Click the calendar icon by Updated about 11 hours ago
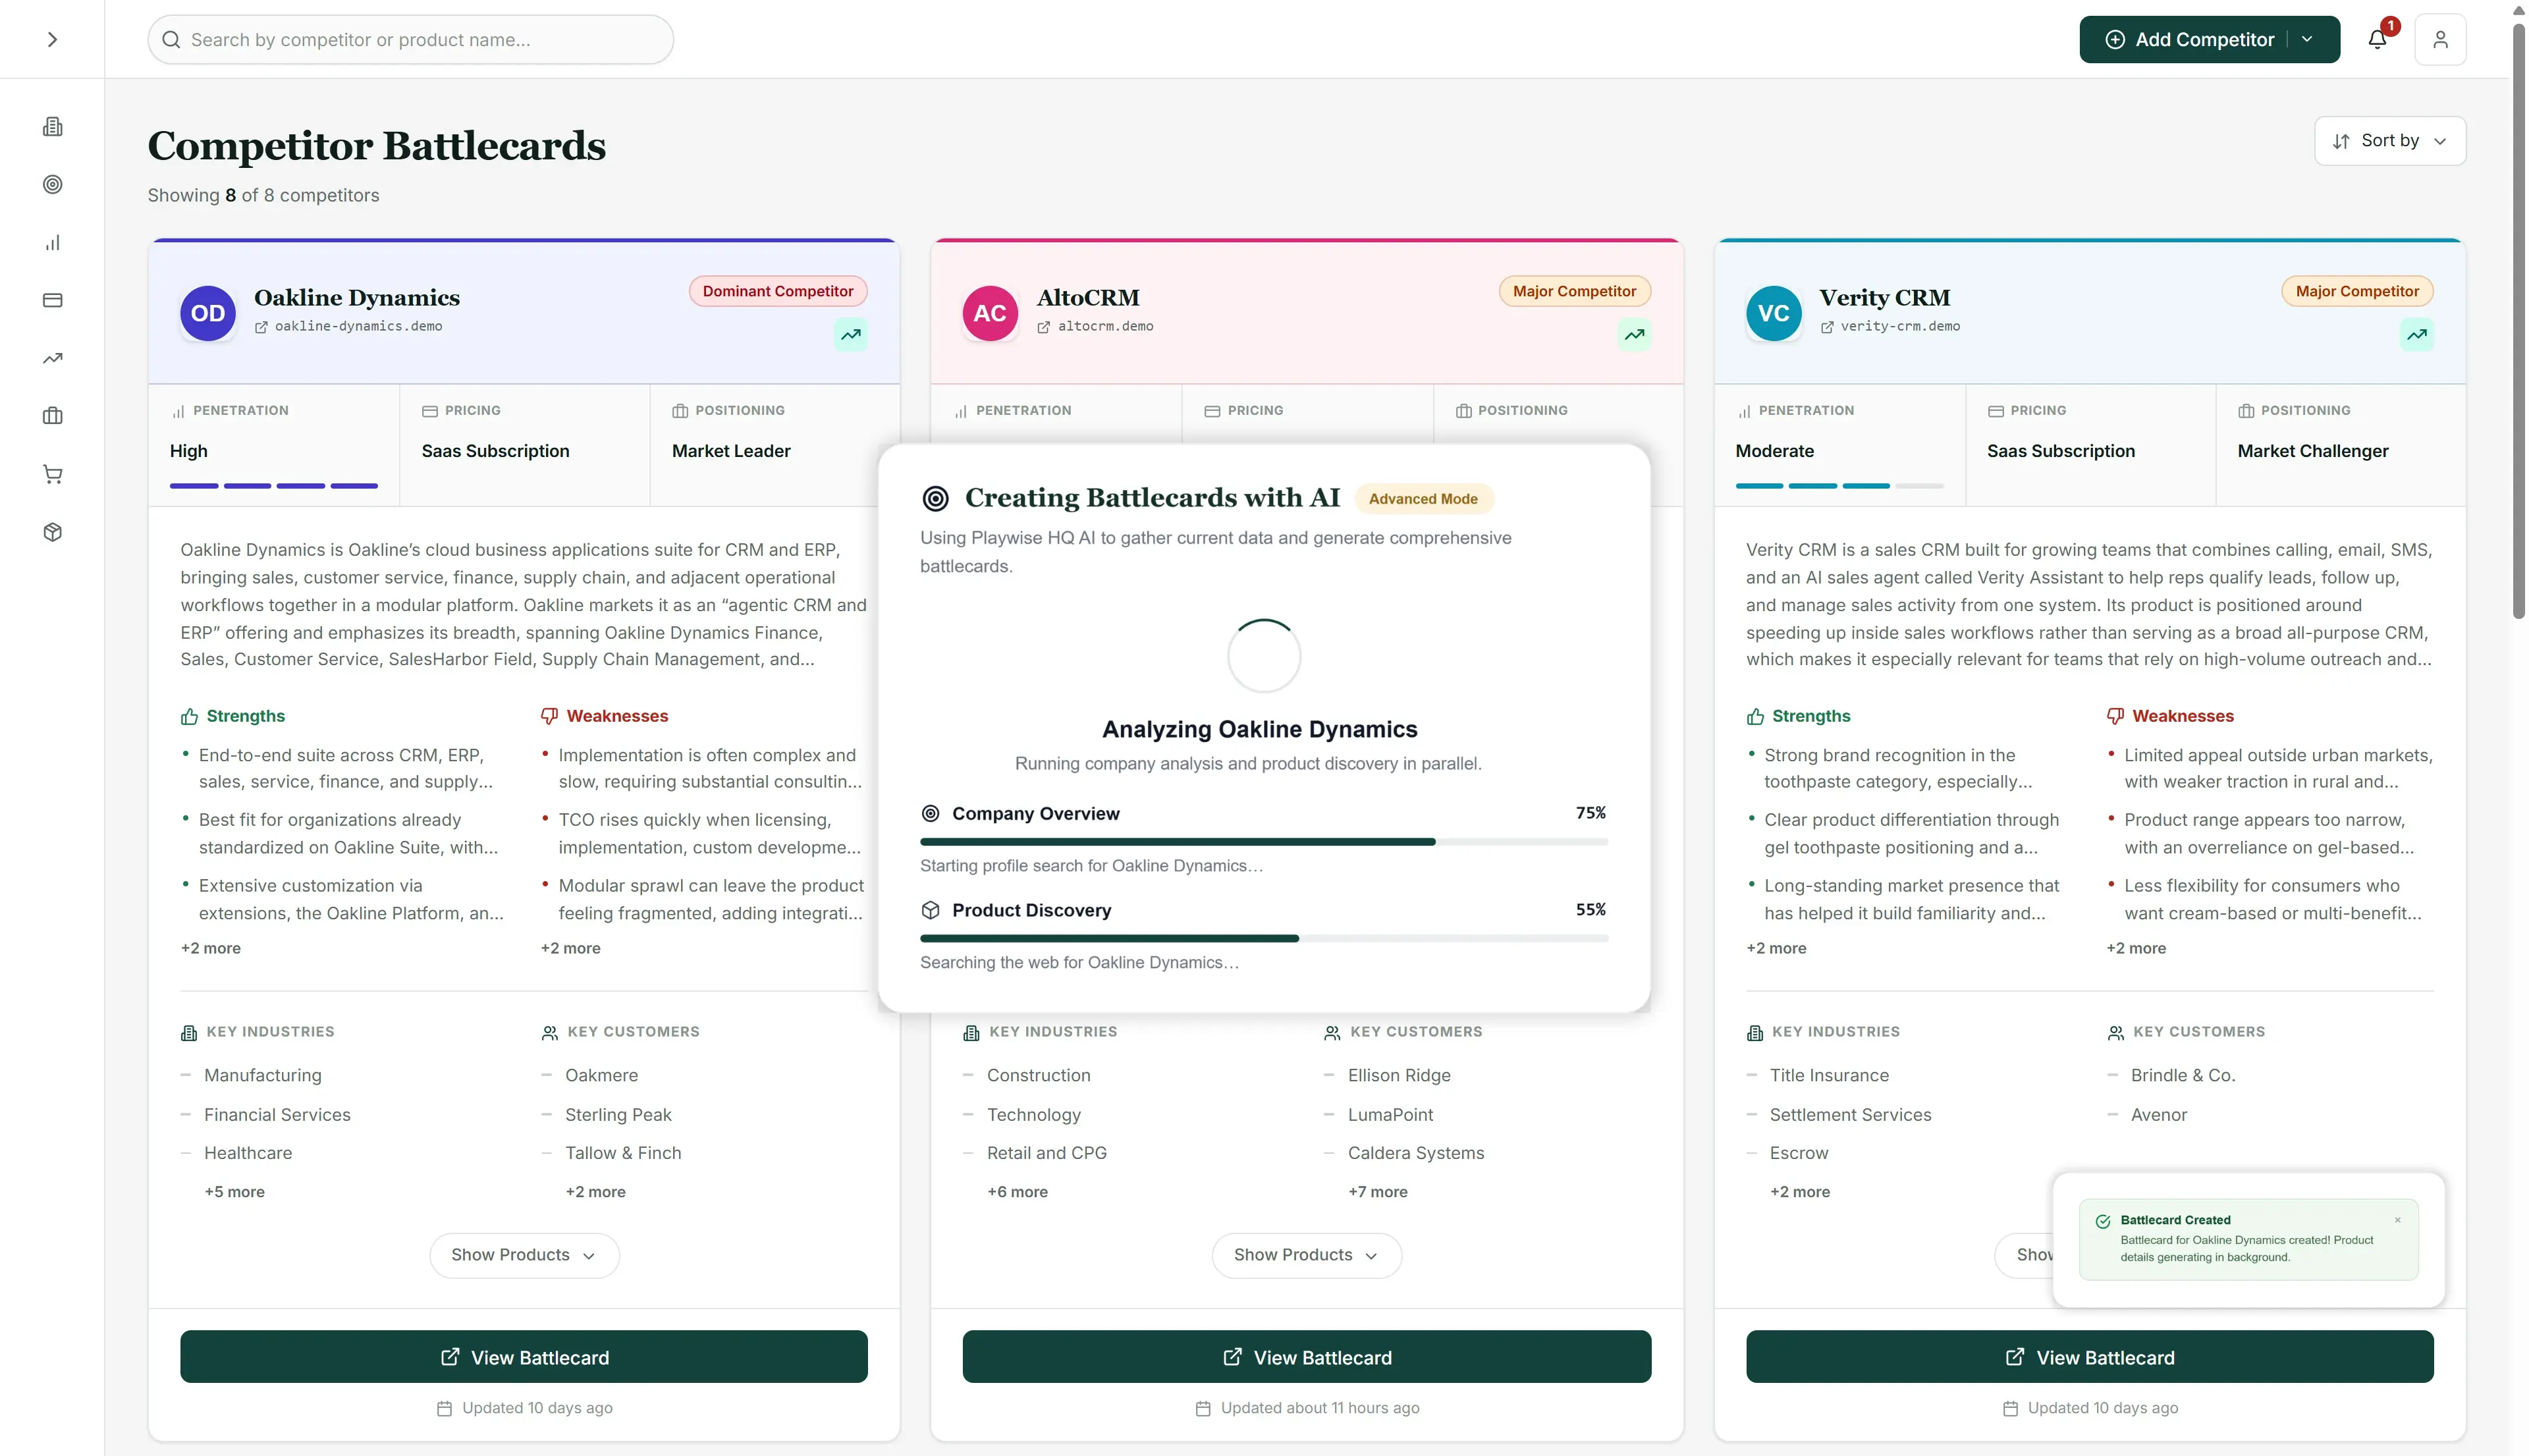The height and width of the screenshot is (1456, 2529). point(1203,1408)
